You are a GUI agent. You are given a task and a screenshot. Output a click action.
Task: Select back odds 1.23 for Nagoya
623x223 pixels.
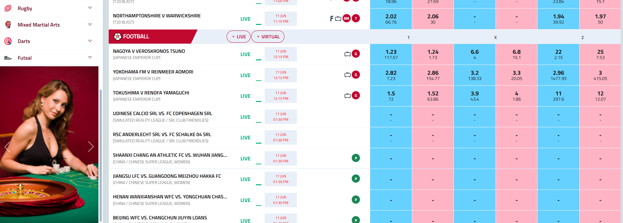pyautogui.click(x=391, y=54)
